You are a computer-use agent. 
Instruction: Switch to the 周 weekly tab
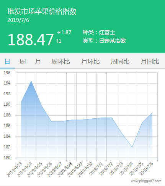click(x=23, y=61)
